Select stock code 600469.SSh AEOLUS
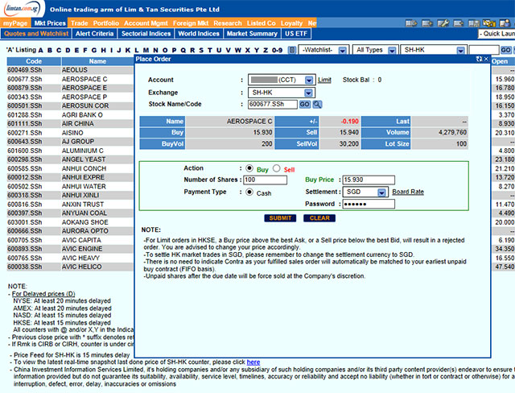The width and height of the screenshot is (515, 393). coord(25,70)
